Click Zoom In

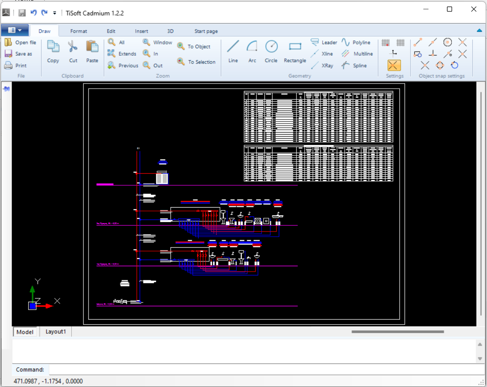coord(151,54)
